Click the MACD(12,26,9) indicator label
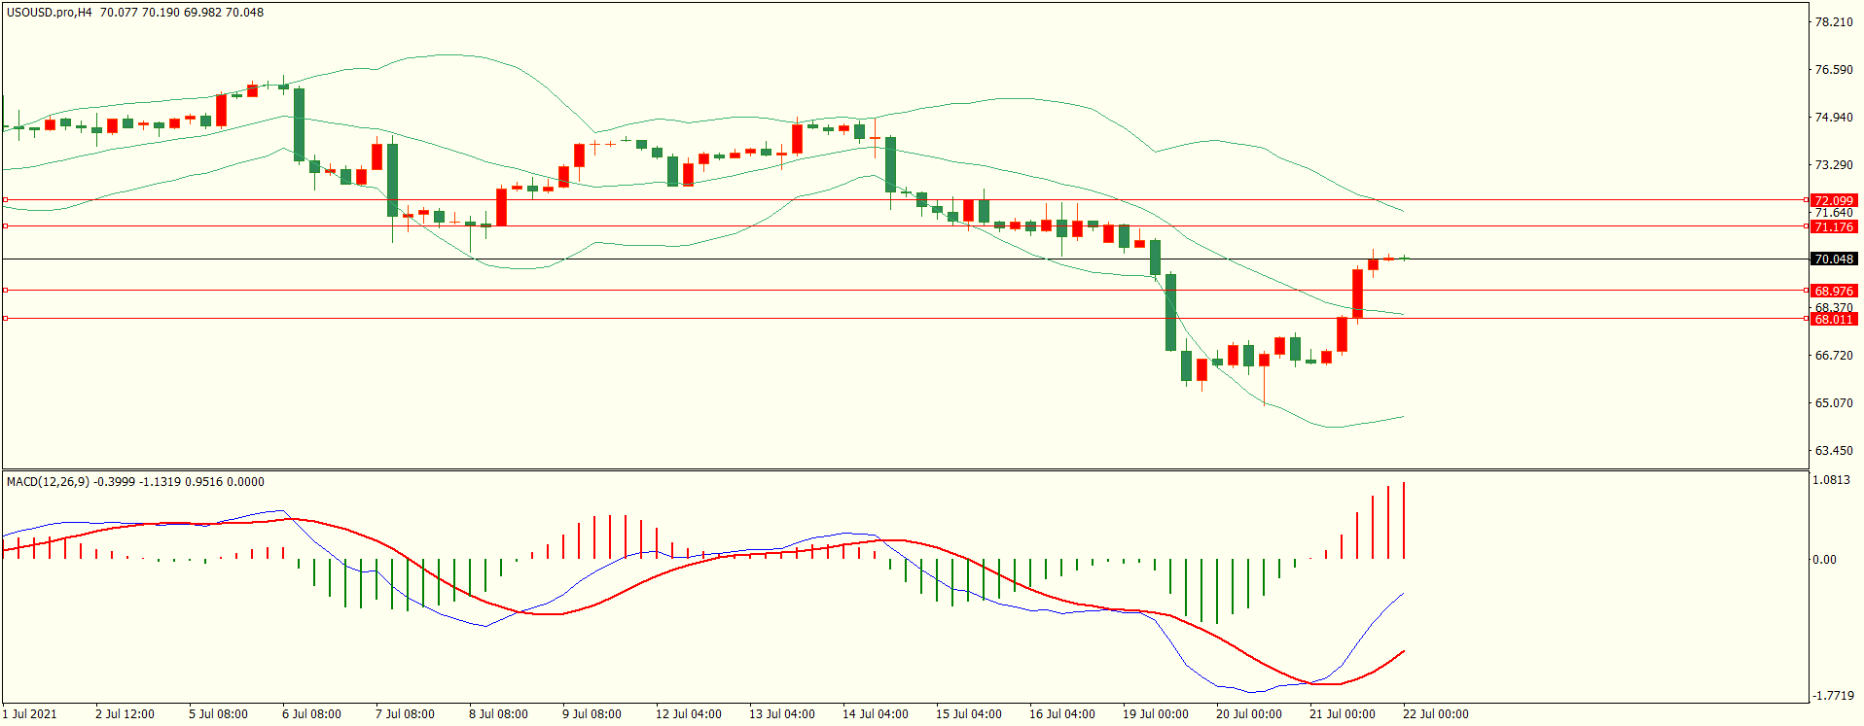The height and width of the screenshot is (726, 1864). [48, 482]
